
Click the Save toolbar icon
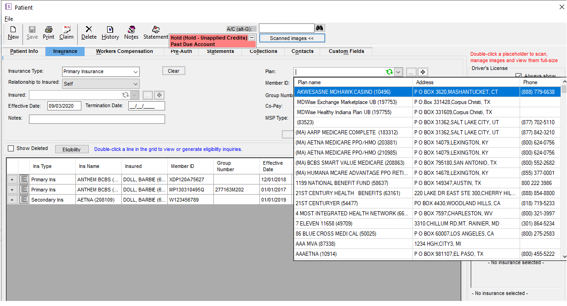(32, 33)
